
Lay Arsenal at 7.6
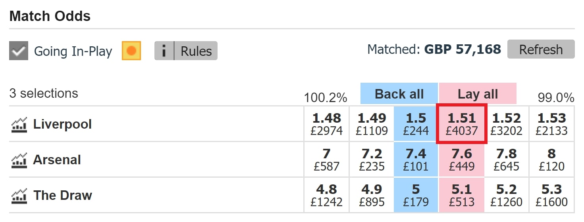pos(461,159)
